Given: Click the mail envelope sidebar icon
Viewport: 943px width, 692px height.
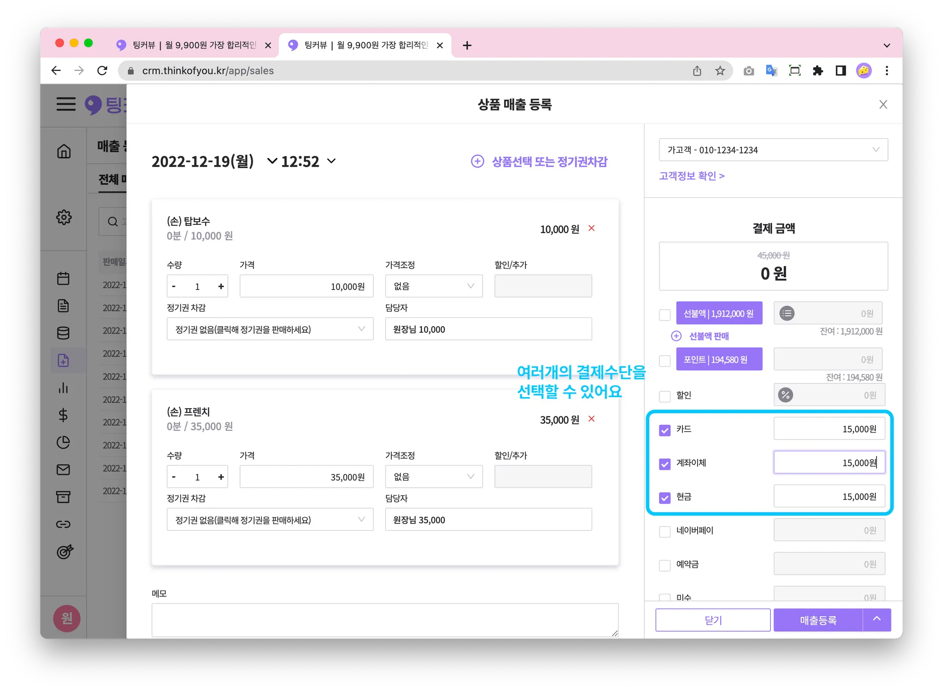Looking at the screenshot, I should [64, 469].
